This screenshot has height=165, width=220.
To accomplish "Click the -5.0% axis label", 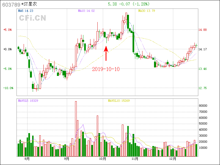I will [8, 69].
